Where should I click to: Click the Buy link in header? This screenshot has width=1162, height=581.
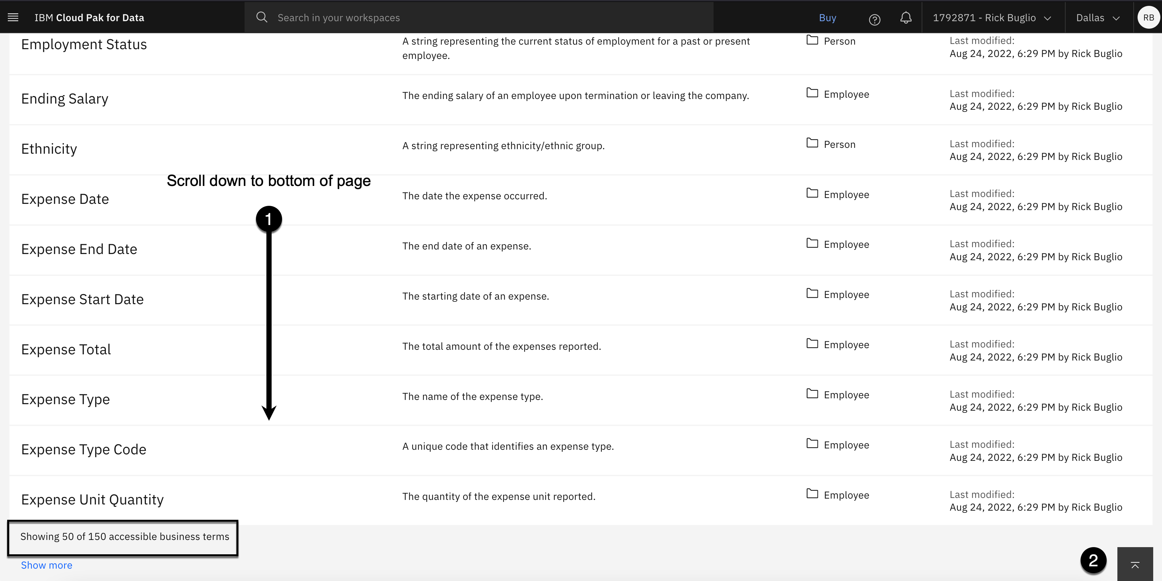pos(827,18)
